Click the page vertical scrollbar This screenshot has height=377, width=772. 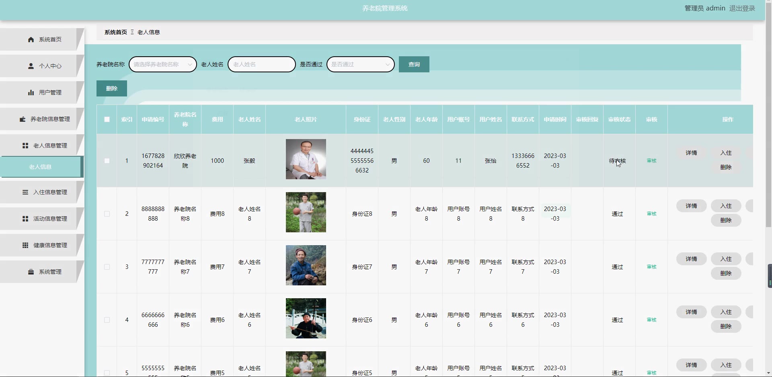coord(768,121)
